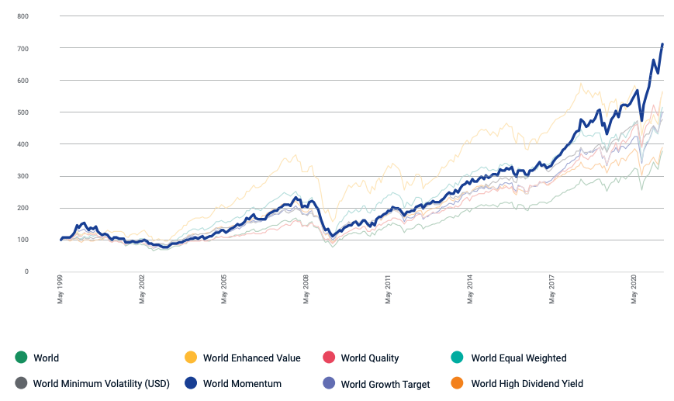
Task: Click the purple World Growth Target swatch
Action: 329,383
